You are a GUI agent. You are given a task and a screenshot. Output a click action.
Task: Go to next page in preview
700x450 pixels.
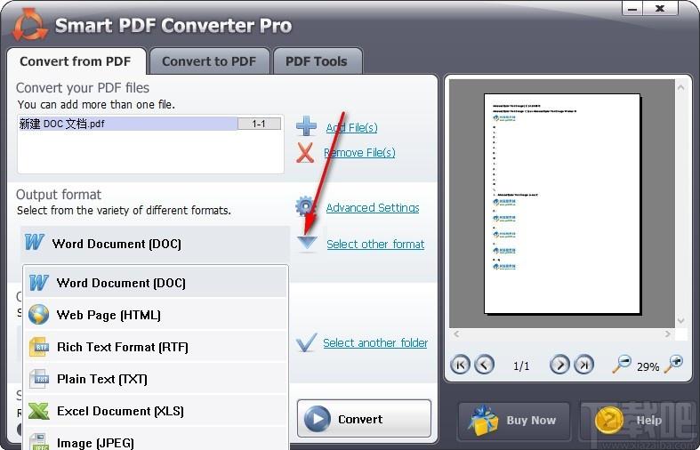click(x=559, y=365)
